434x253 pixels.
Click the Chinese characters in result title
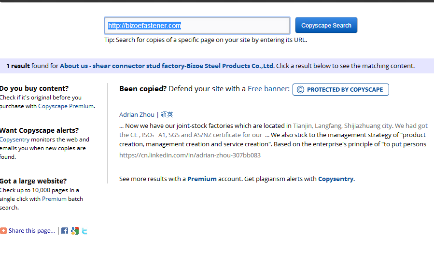[167, 114]
